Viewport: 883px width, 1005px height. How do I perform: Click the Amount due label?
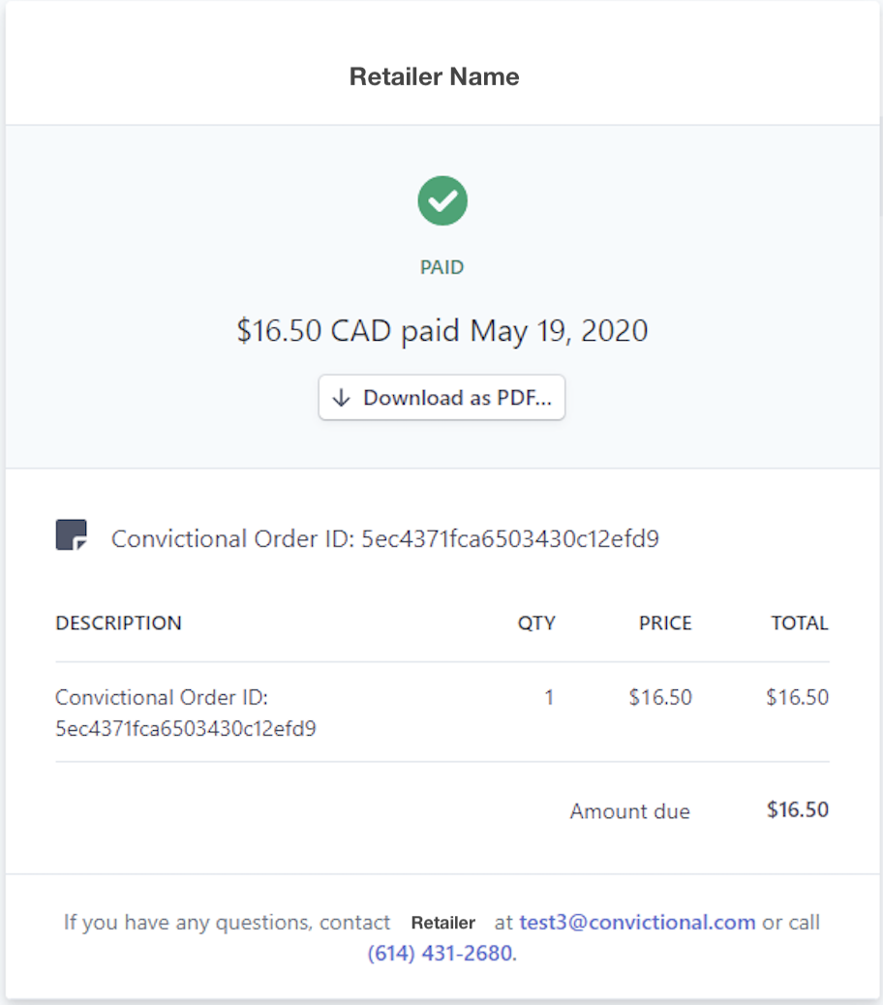(630, 811)
